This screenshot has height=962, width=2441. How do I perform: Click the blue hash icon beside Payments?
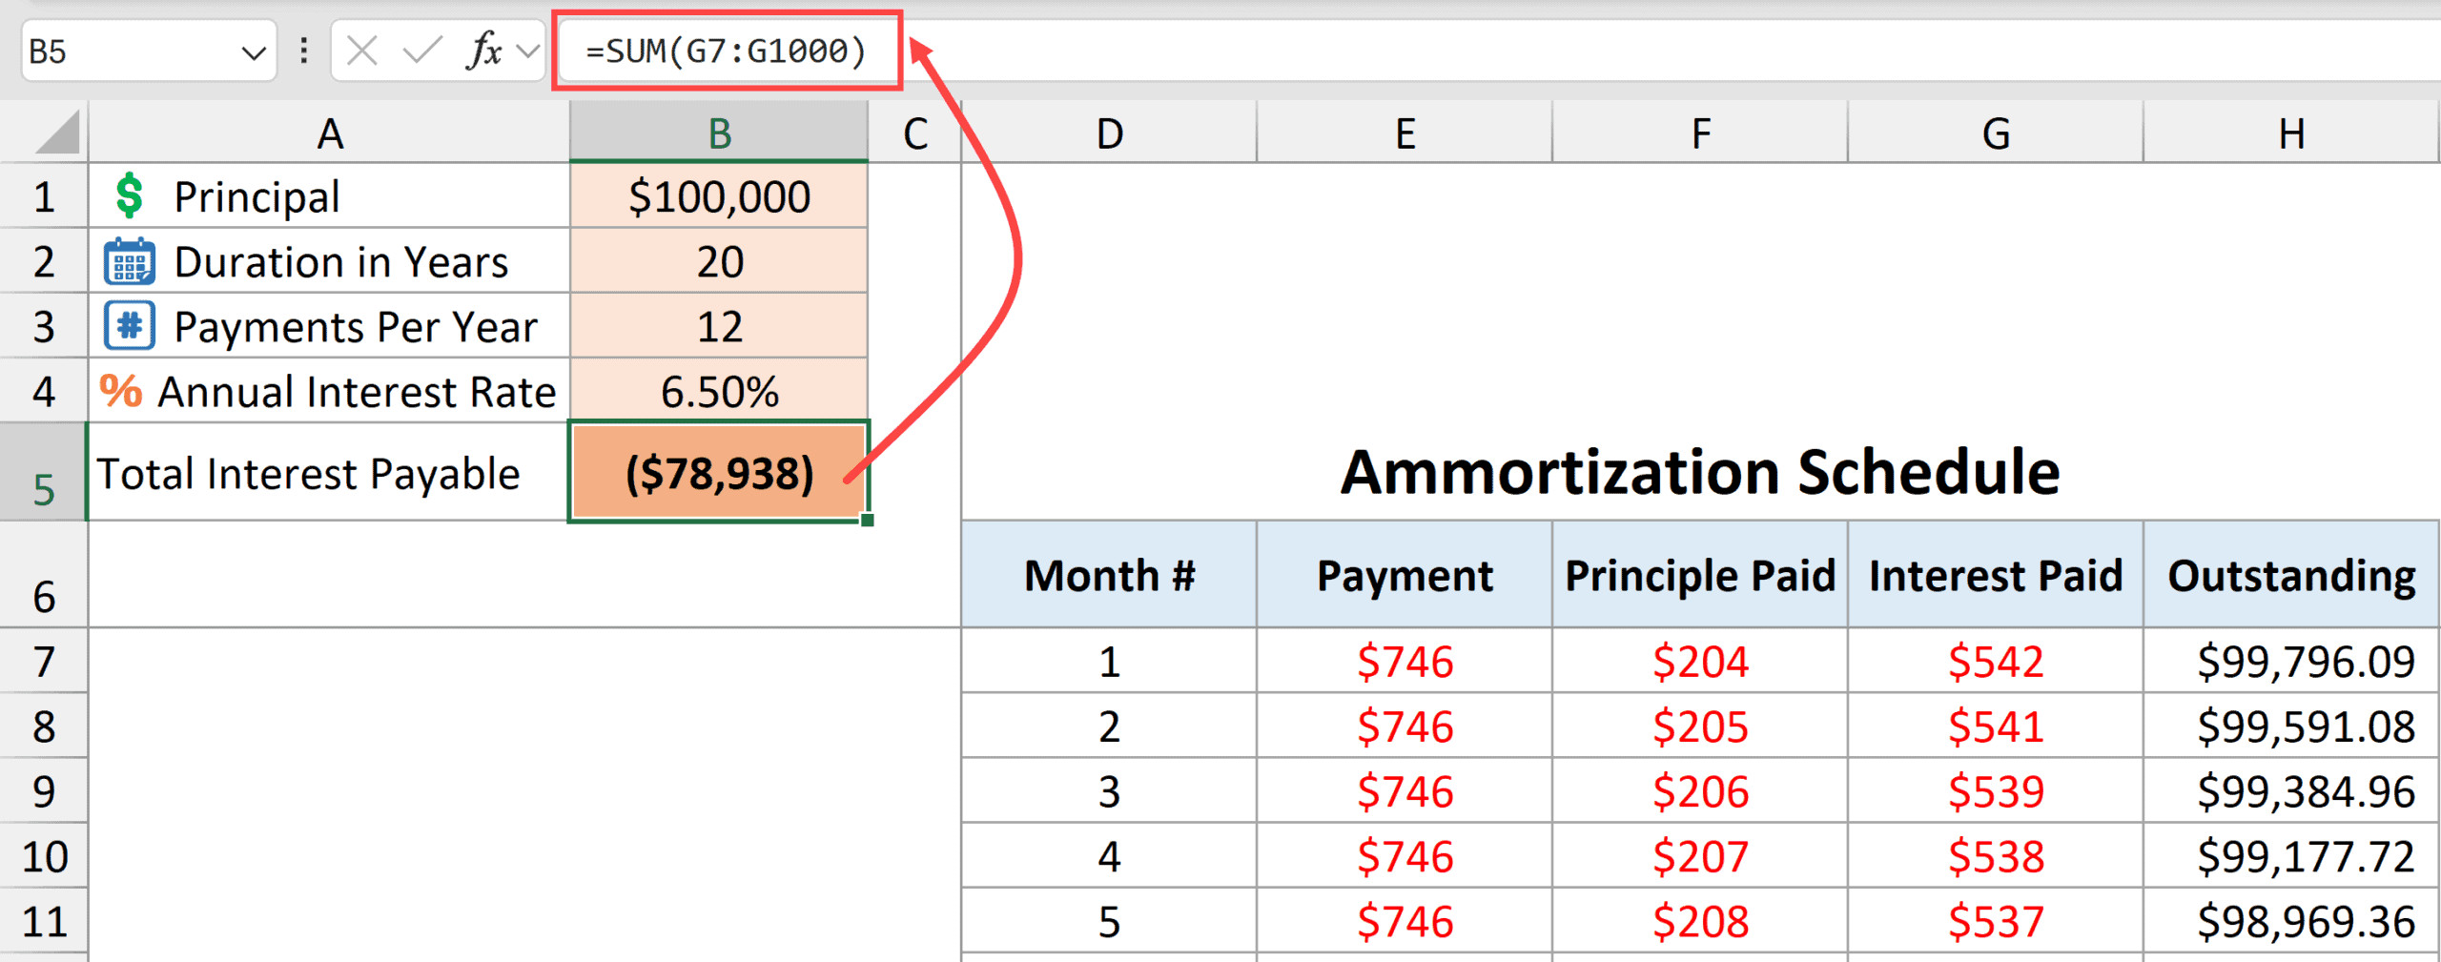(129, 326)
